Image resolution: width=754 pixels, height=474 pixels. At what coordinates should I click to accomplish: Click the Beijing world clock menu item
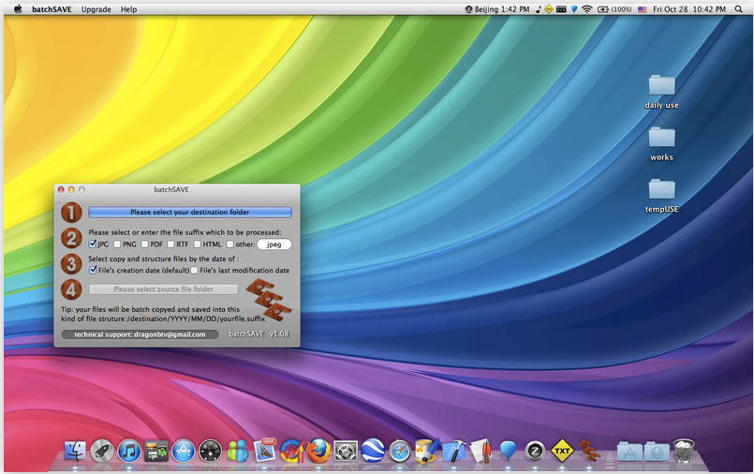coord(497,9)
